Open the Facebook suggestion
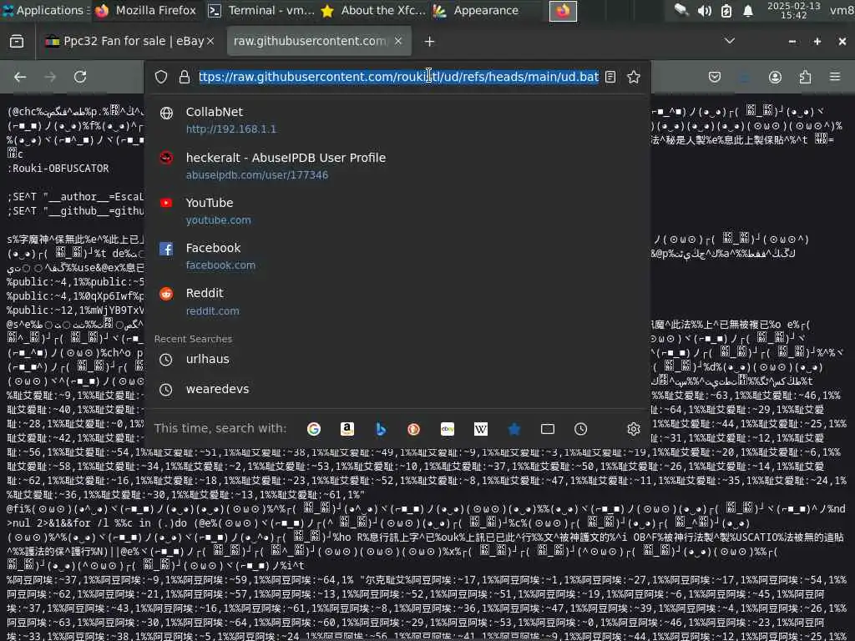This screenshot has width=855, height=641. click(x=397, y=256)
